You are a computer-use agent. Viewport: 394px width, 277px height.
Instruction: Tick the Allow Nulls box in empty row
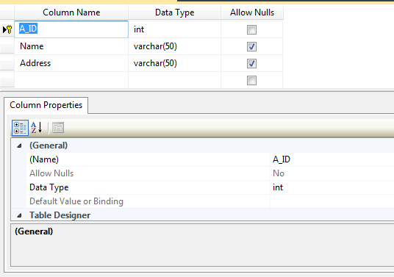click(x=251, y=81)
